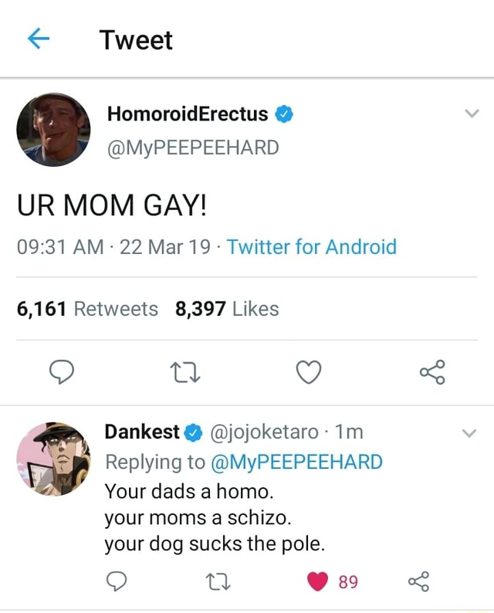
Task: Click the Twitter for Android link
Action: point(312,247)
